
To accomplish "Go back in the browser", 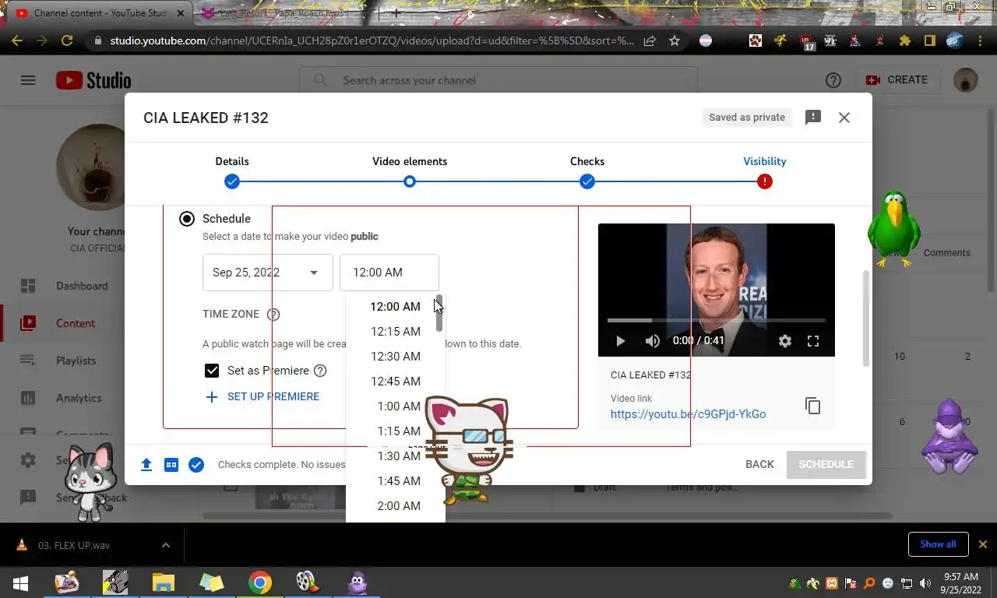I will click(x=17, y=40).
